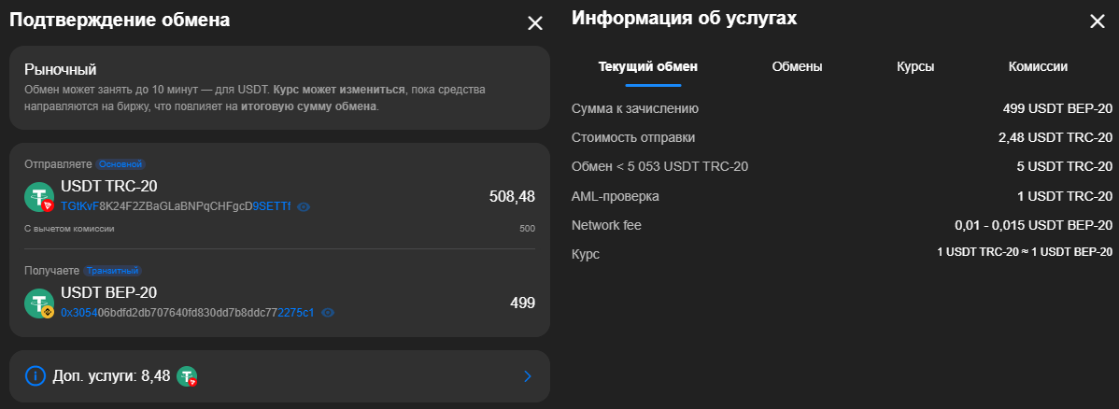1119x409 pixels.
Task: Close the Информация об услугах panel
Action: point(1098,21)
